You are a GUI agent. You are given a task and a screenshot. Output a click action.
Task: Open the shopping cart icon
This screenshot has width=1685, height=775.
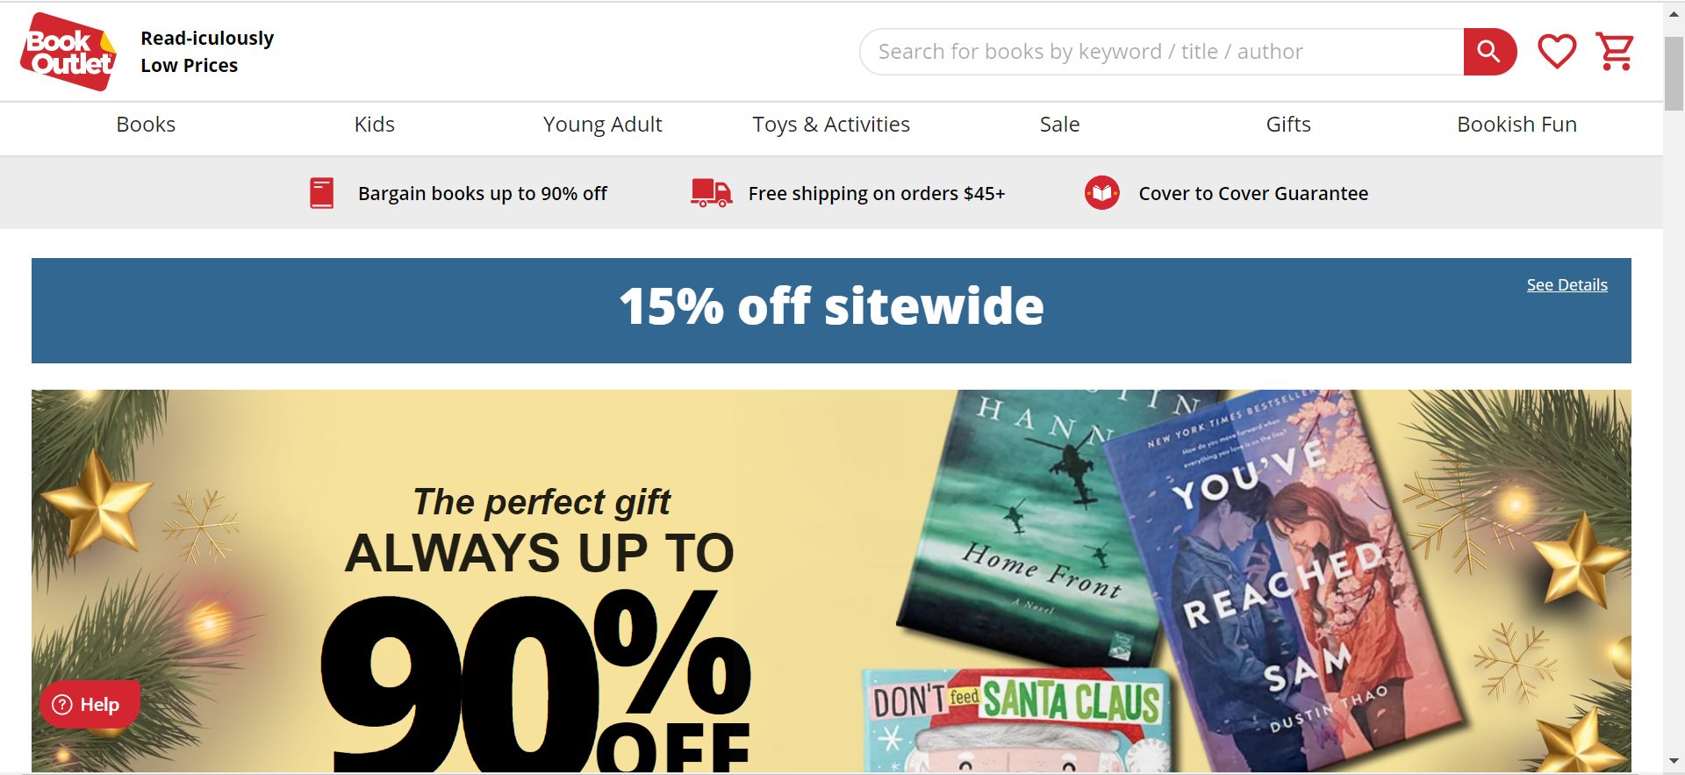(1615, 52)
